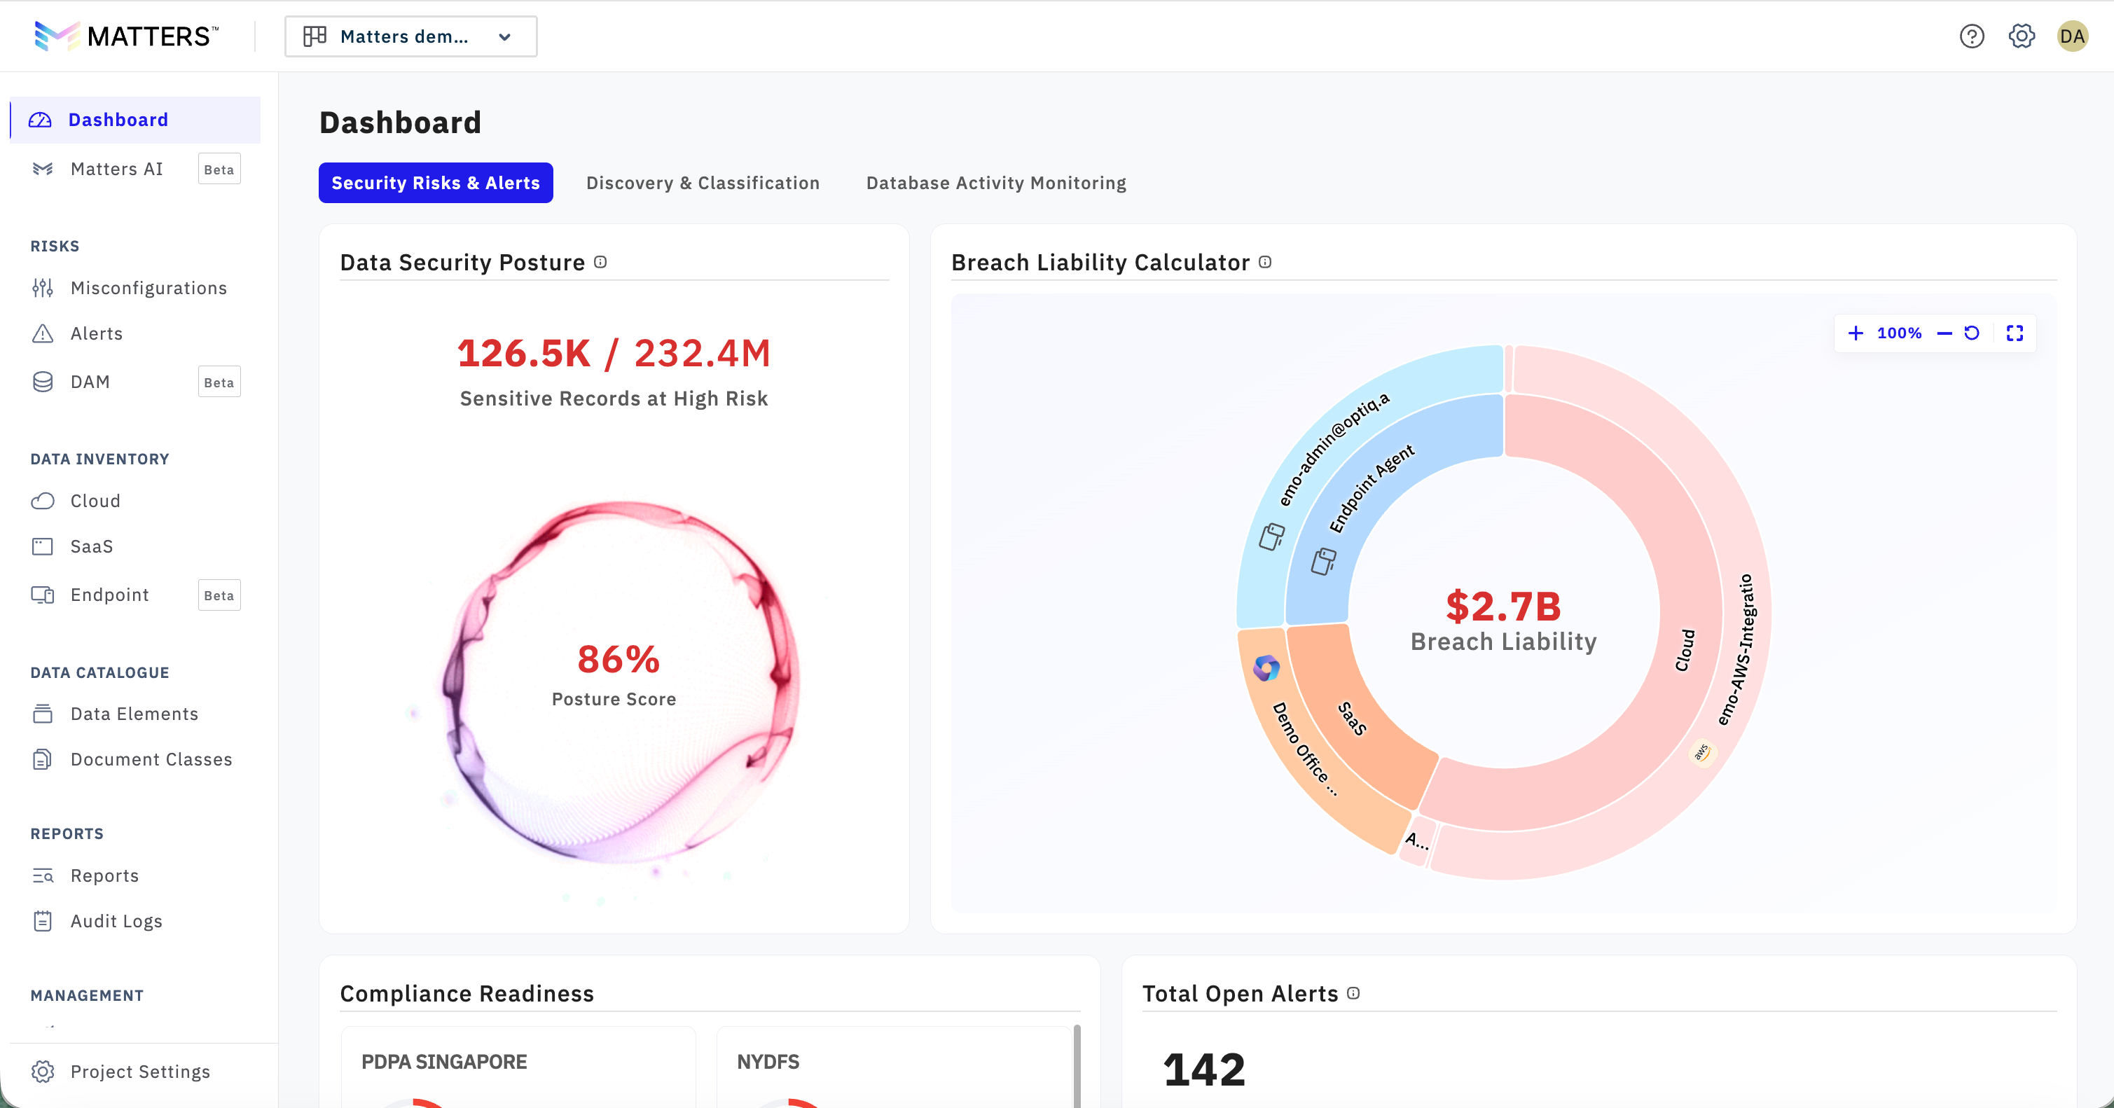Go to Audit Logs page
The width and height of the screenshot is (2114, 1108).
[x=116, y=921]
